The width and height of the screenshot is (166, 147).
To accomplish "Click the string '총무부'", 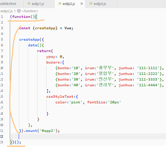I will (105, 68).
